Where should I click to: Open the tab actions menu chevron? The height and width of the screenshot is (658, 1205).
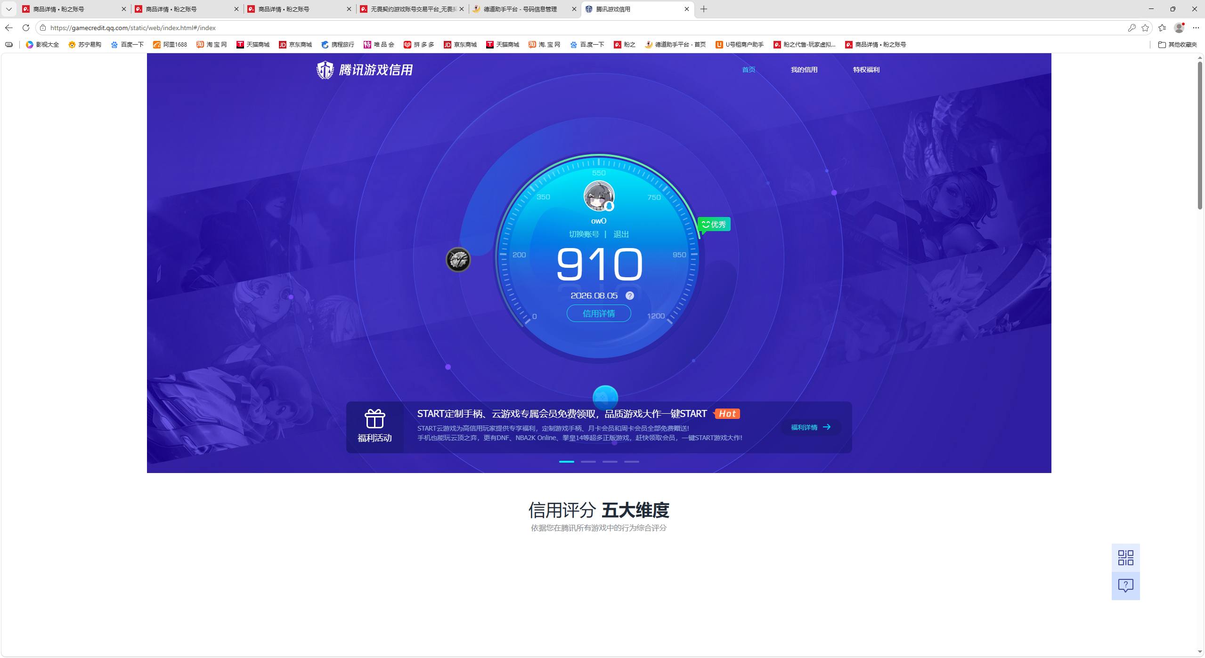[x=8, y=9]
